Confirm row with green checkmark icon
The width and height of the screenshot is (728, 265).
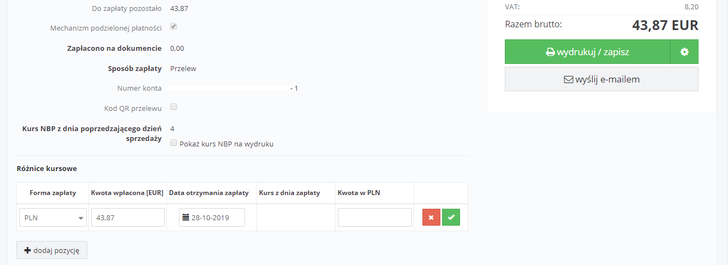pos(451,217)
